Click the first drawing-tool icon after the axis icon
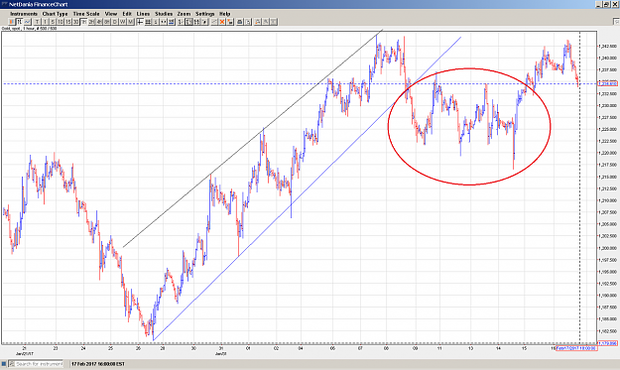This screenshot has height=370, width=620. (181, 22)
